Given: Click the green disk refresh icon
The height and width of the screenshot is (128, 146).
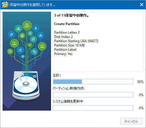Looking at the screenshot, I should pos(42,46).
